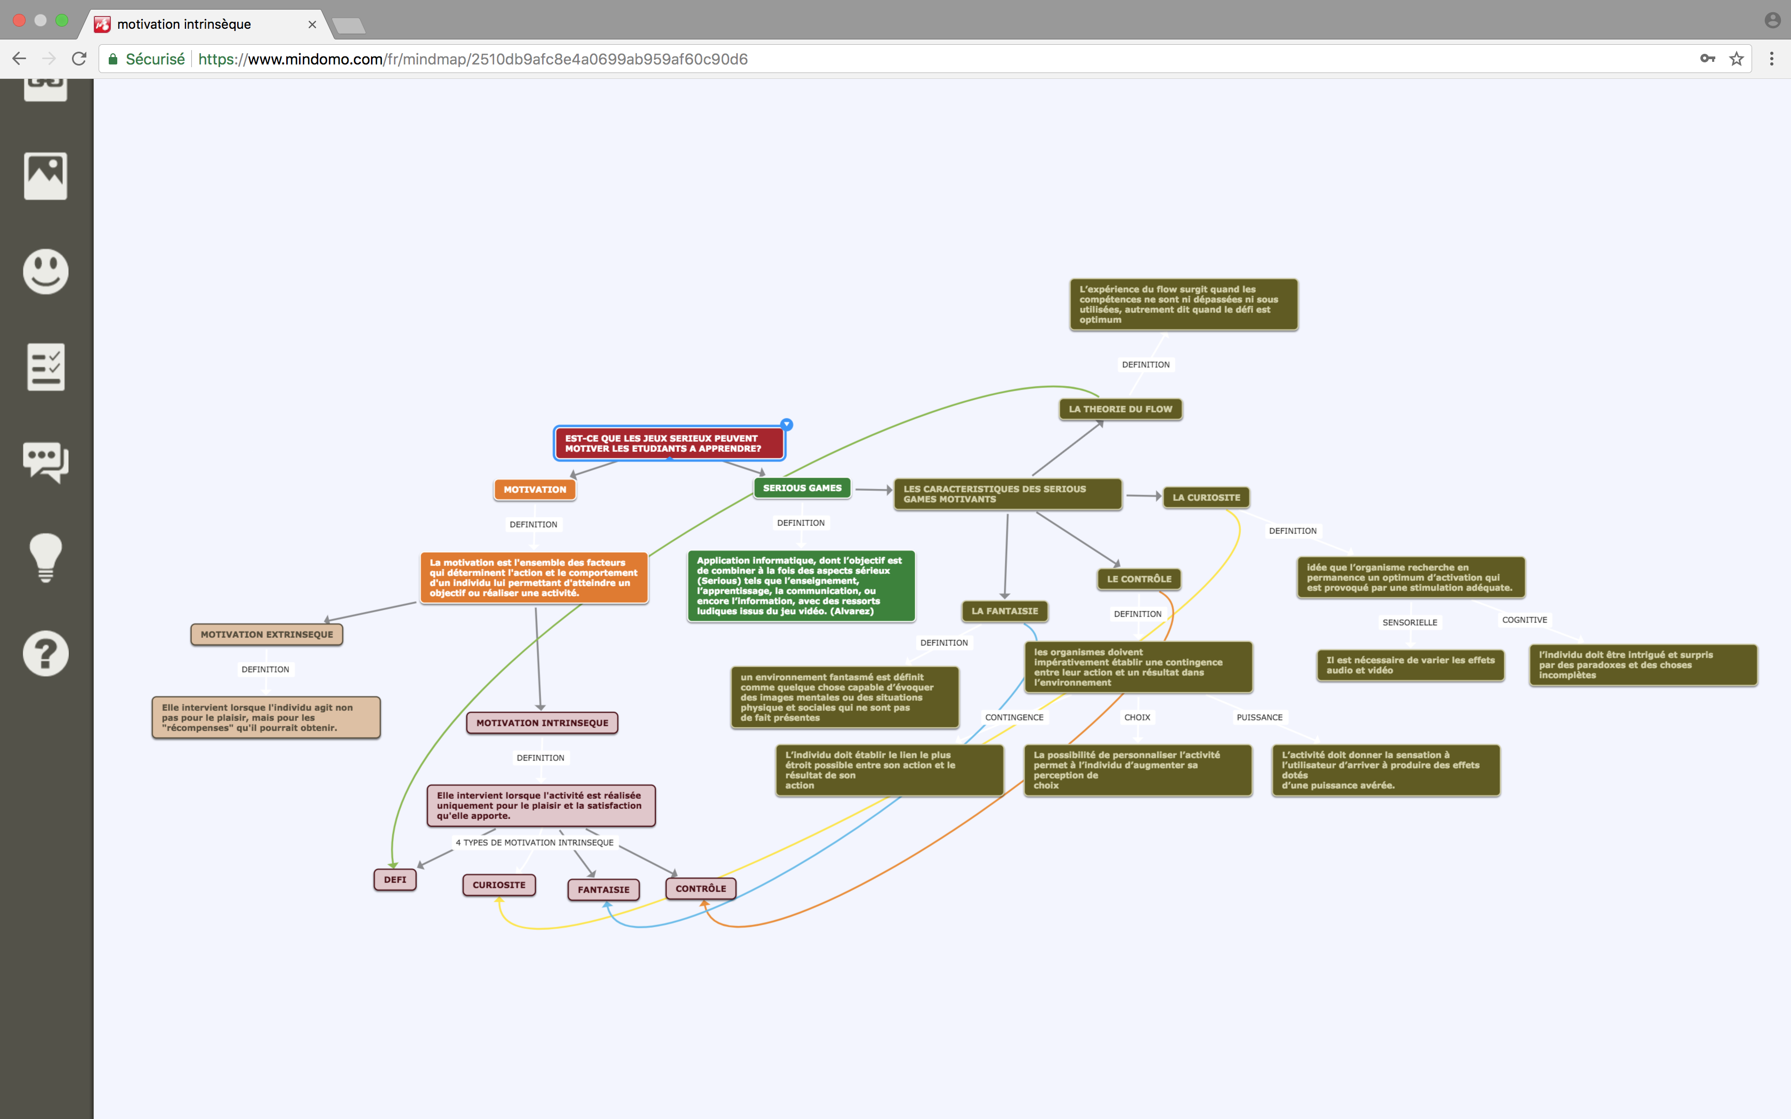Screen dimensions: 1791x1119
Task: Open the task checklist sidebar icon
Action: (46, 367)
